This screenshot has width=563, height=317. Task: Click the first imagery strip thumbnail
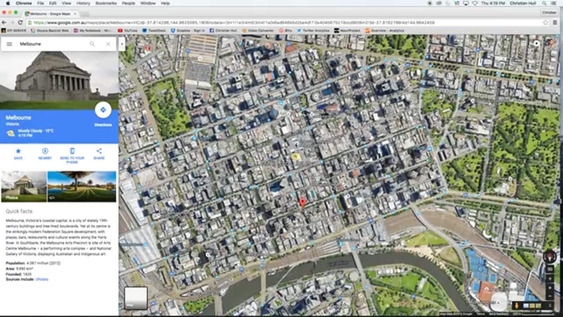525,306
